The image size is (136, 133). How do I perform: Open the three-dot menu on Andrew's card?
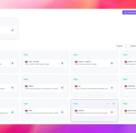click(x=108, y=104)
